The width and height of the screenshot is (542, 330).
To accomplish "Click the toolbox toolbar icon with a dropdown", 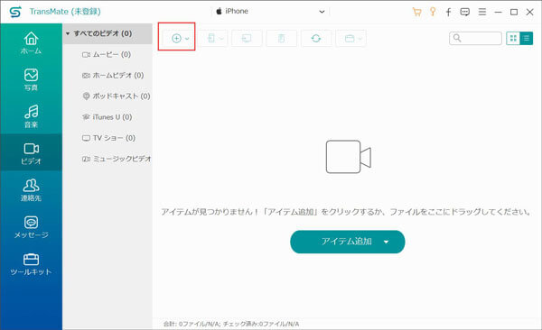I will [x=350, y=38].
